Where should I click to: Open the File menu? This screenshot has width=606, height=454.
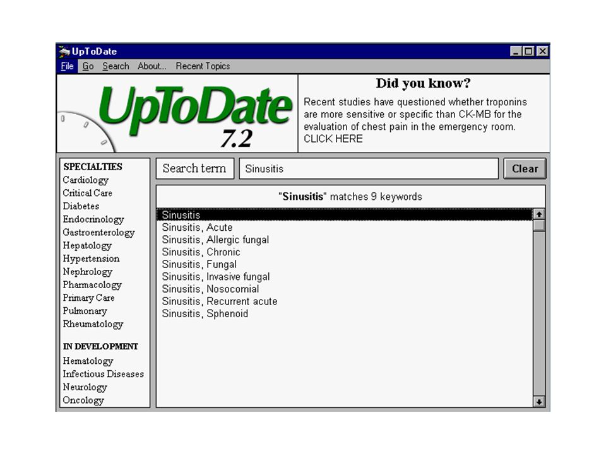(x=68, y=66)
